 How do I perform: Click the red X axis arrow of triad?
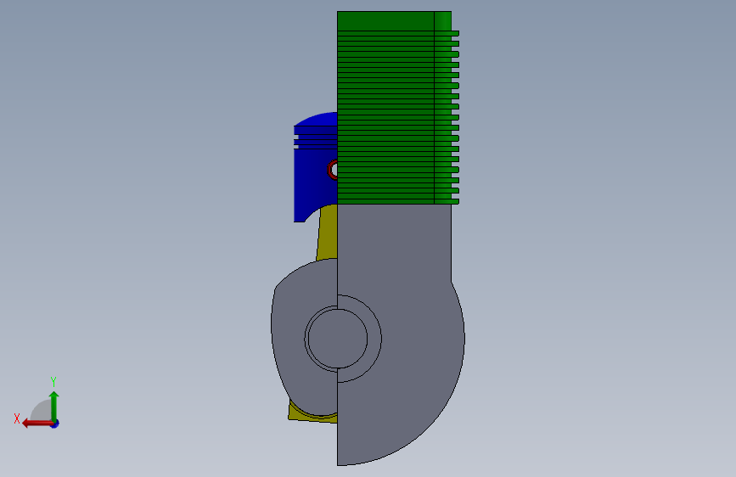[x=37, y=424]
